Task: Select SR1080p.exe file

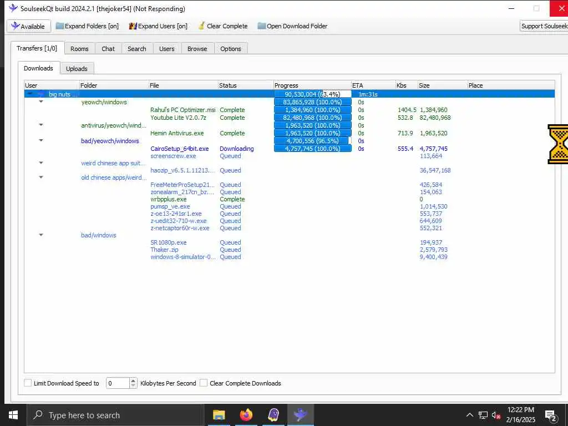Action: tap(169, 242)
